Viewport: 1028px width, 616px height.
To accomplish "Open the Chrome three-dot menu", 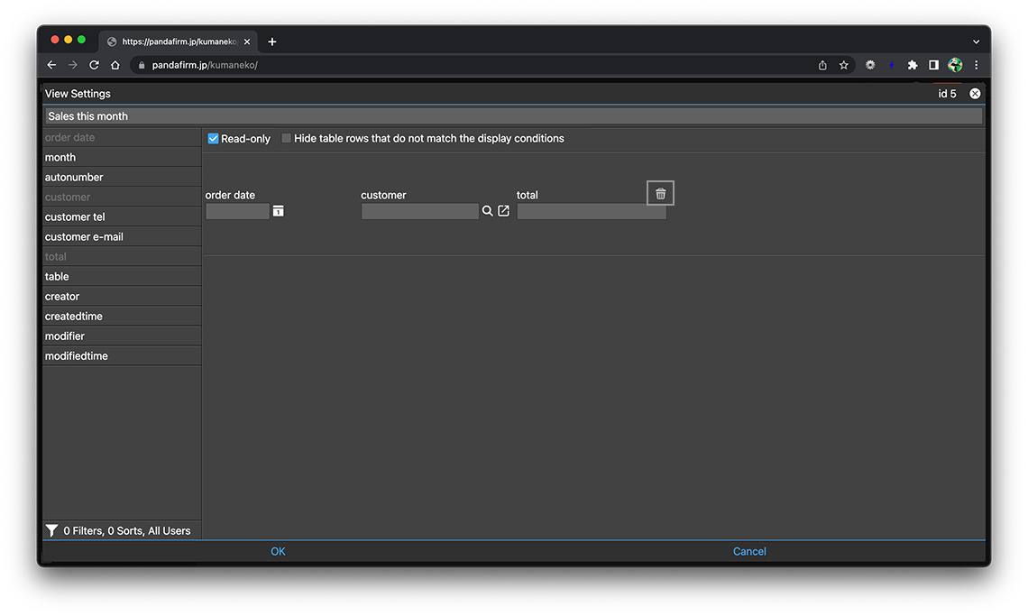I will click(976, 65).
